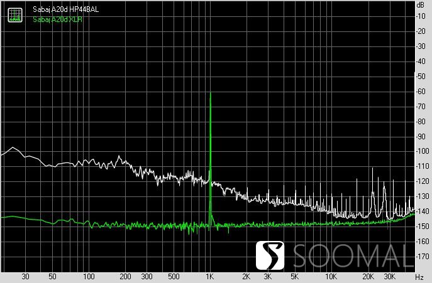Click the 20K frequency axis label

(x=368, y=276)
